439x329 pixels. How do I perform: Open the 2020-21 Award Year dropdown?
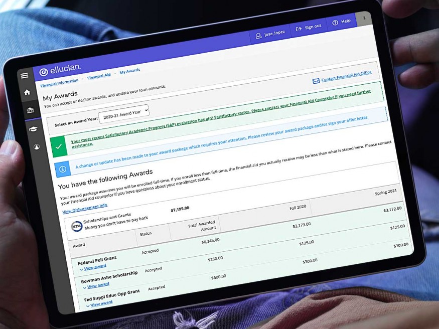coord(124,113)
